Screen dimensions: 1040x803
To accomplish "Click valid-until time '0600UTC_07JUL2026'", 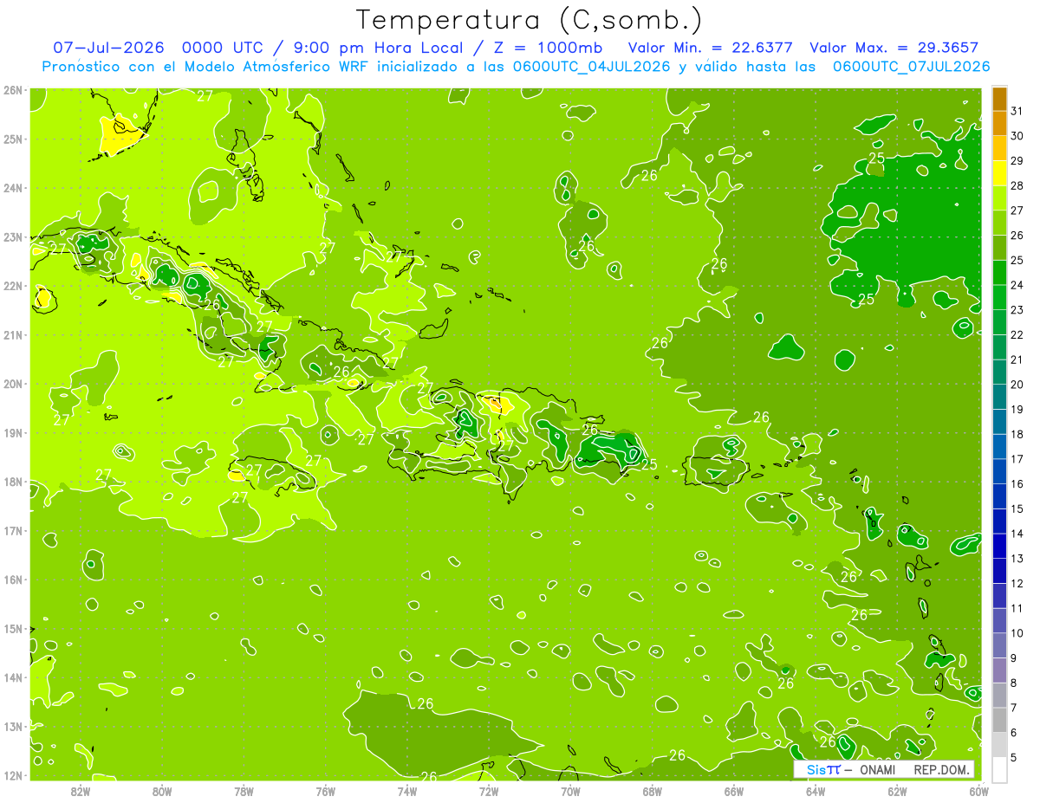I will [x=911, y=67].
